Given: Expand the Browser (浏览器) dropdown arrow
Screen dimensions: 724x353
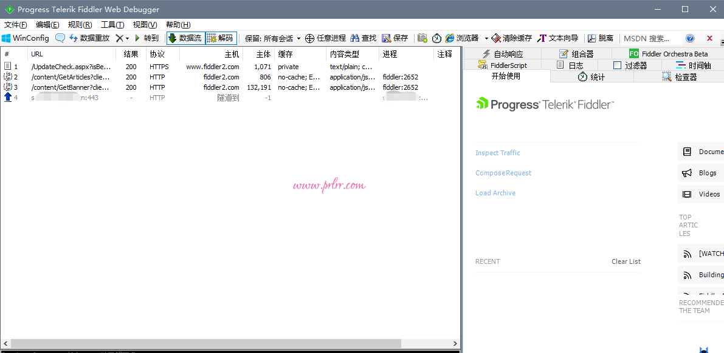Looking at the screenshot, I should [486, 39].
